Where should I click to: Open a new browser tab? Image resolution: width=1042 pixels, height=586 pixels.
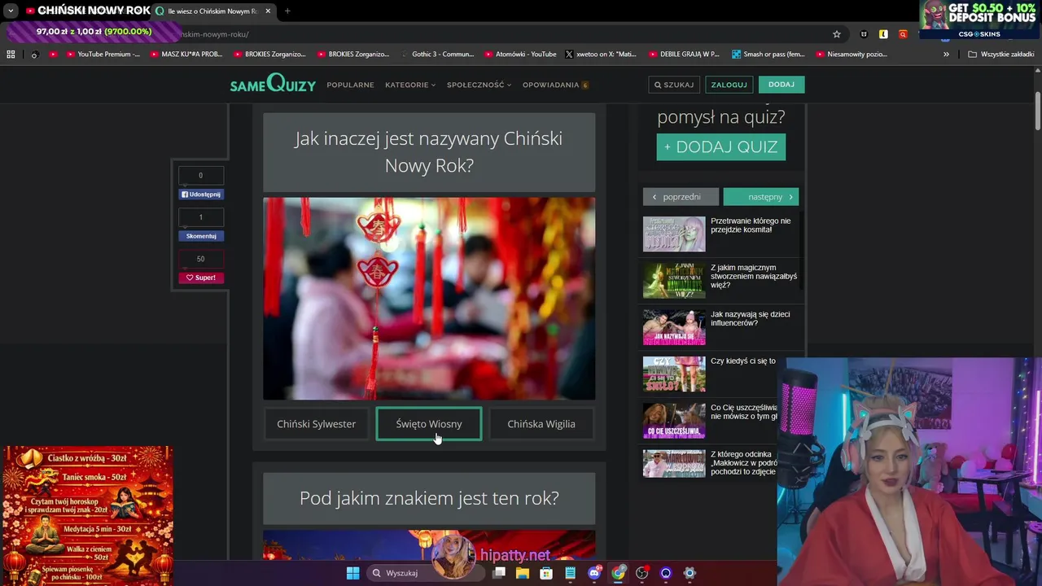[x=287, y=11]
